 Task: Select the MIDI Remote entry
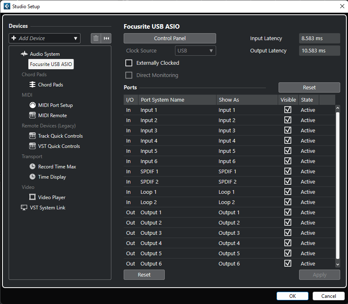tap(52, 115)
